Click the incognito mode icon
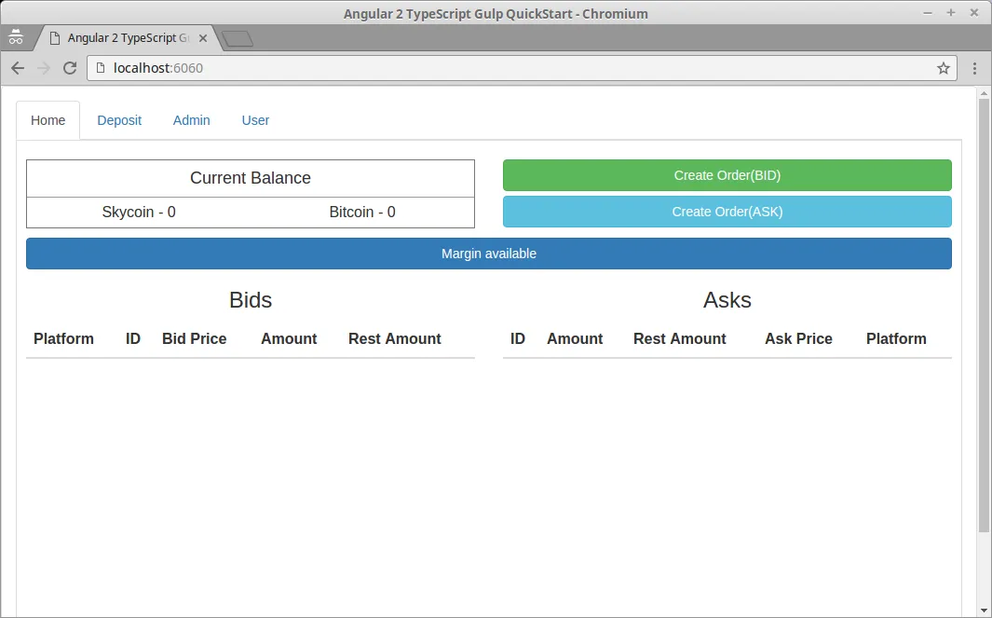The image size is (992, 618). tap(15, 37)
